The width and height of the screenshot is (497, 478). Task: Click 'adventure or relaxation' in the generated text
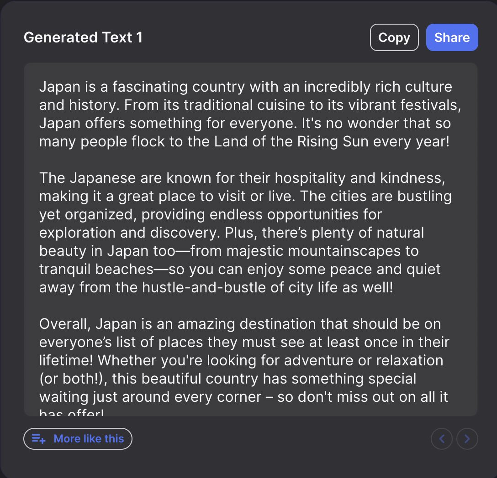pos(364,361)
